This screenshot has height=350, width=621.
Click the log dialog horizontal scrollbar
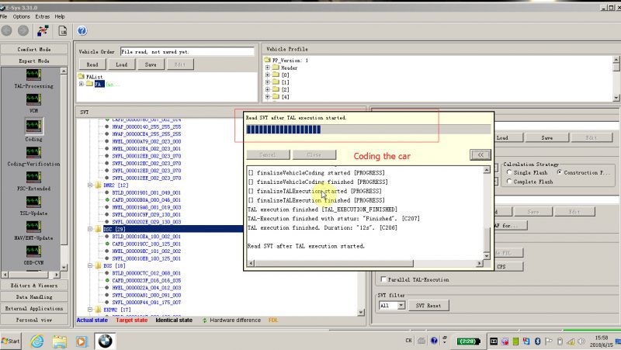click(x=365, y=263)
